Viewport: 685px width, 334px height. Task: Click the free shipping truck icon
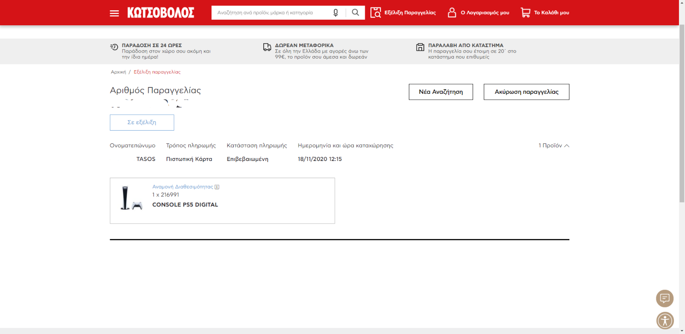[x=267, y=47]
